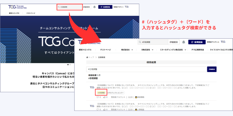Click 新規投稿 in the search-results window
233x116 pixels.
[197, 42]
